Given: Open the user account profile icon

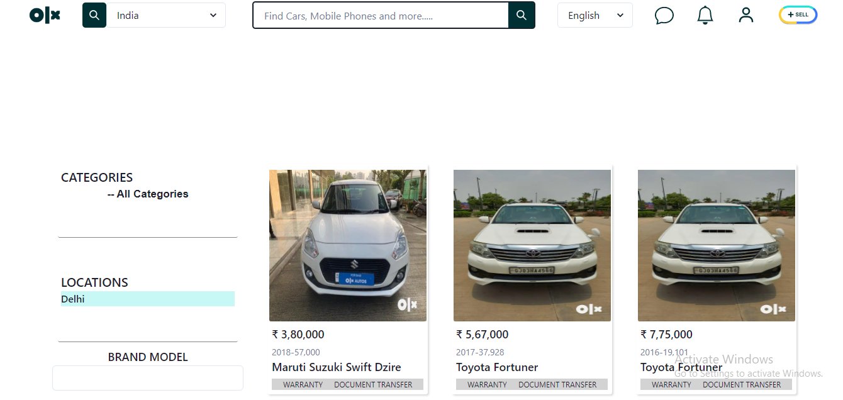Looking at the screenshot, I should click(x=746, y=15).
